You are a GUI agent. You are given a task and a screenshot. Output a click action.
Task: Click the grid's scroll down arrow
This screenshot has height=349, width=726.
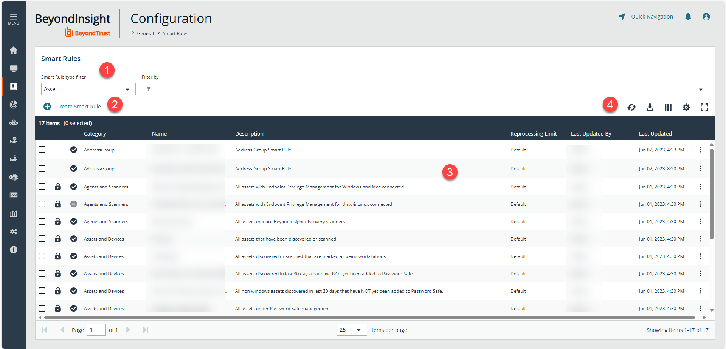tap(712, 310)
